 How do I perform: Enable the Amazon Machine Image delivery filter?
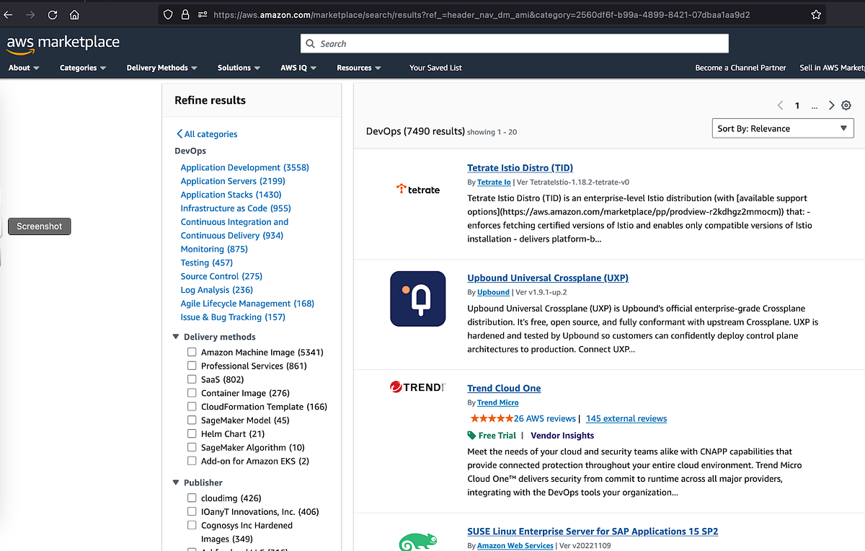coord(192,352)
